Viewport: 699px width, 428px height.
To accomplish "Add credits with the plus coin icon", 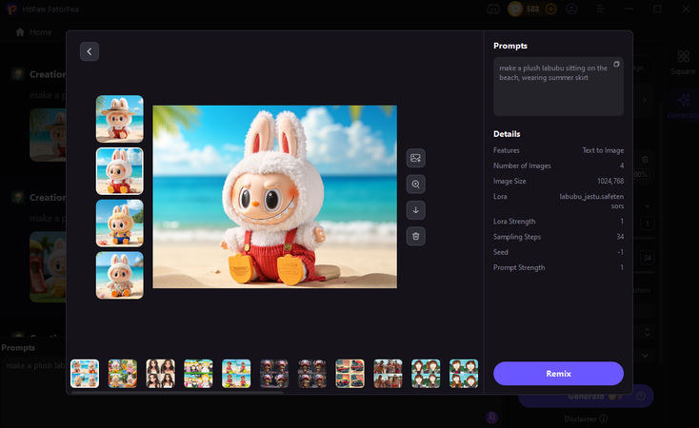I will (551, 9).
